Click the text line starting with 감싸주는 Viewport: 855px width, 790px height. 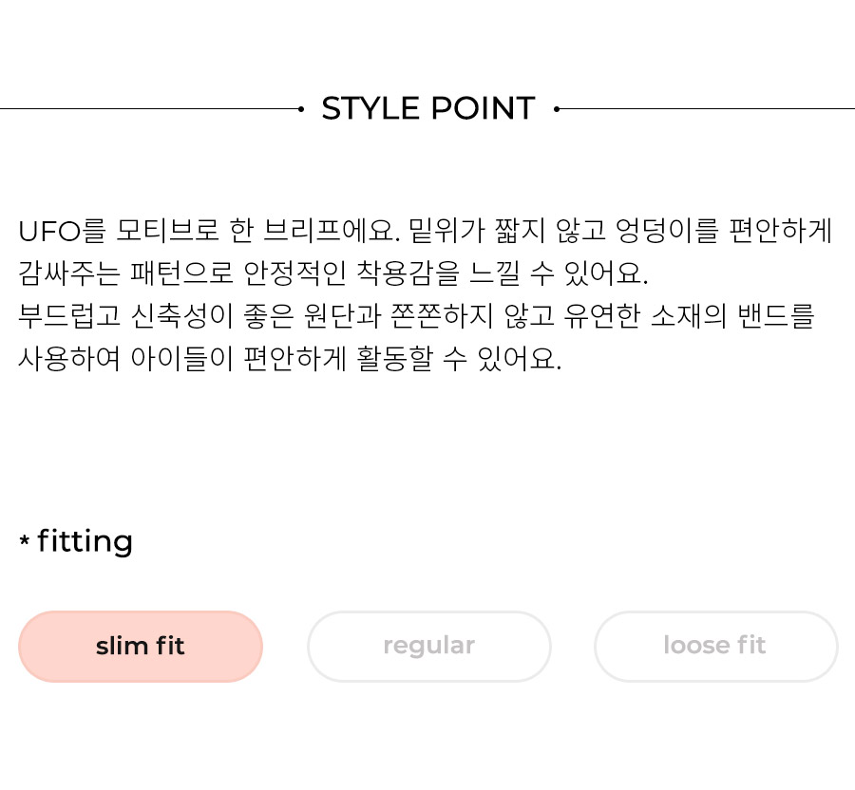pyautogui.click(x=333, y=273)
